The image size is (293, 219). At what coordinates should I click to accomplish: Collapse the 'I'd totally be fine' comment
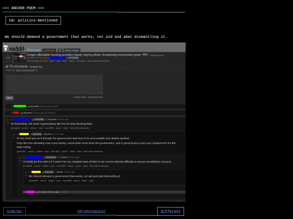click(x=24, y=157)
